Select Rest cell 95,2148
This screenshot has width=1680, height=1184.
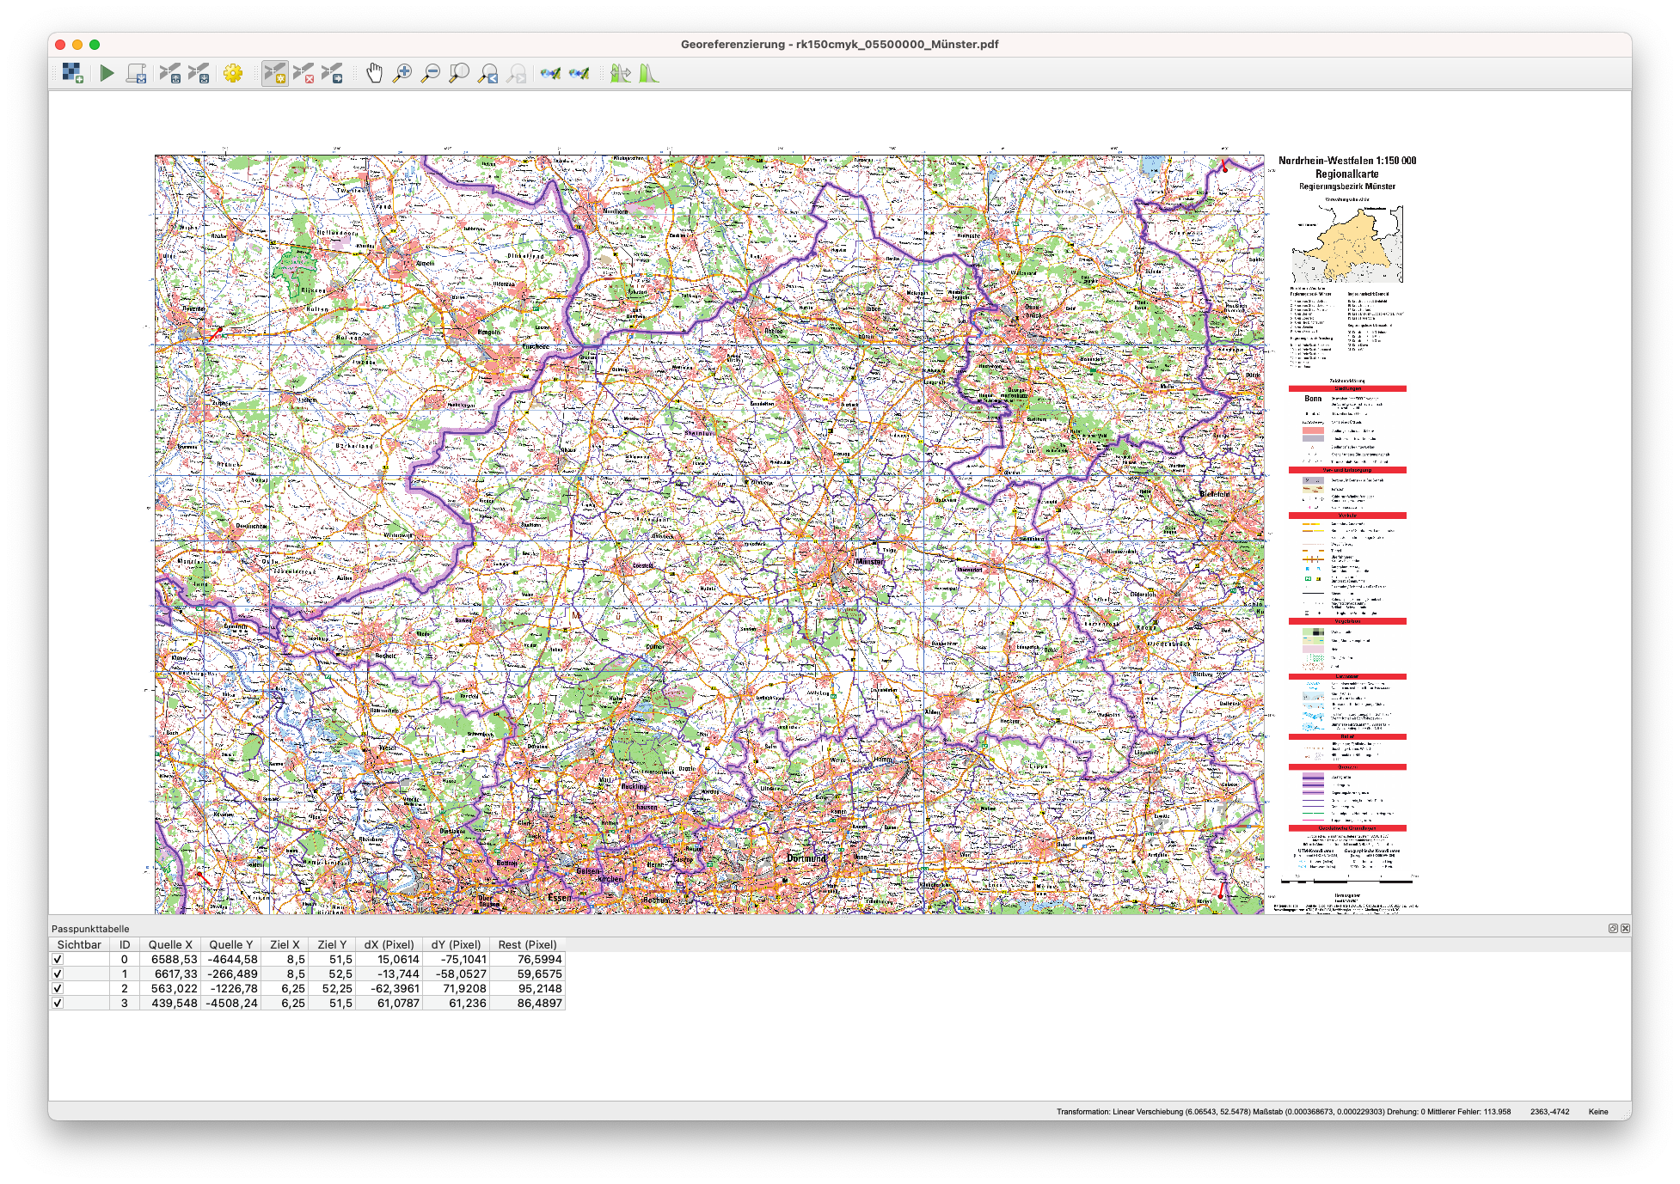click(527, 988)
